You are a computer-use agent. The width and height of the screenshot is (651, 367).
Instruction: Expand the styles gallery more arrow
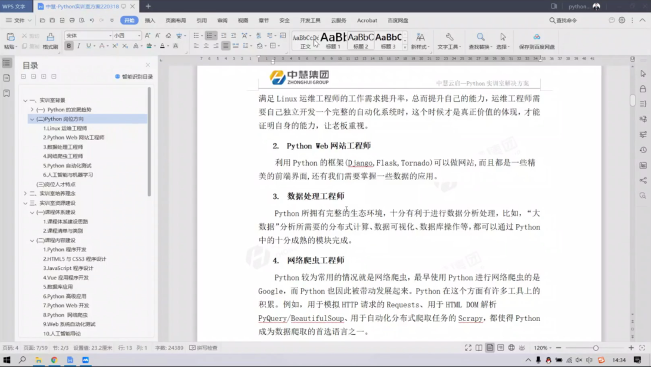[x=405, y=47]
